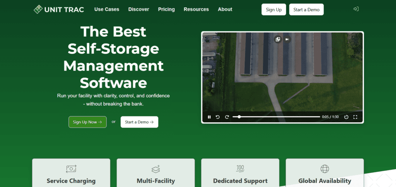Click the "Run your facility with clarity" subtitle
Viewport: 396px width, 187px height.
pyautogui.click(x=113, y=99)
